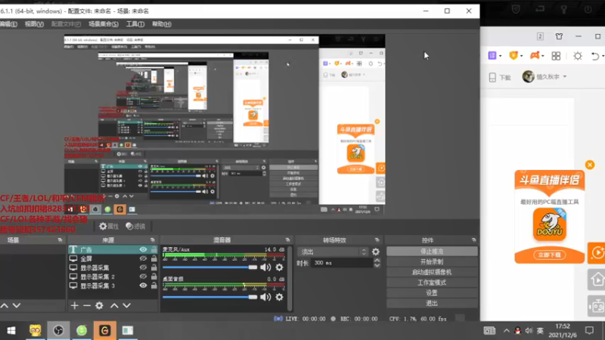Image resolution: width=605 pixels, height=340 pixels.
Task: Open the 麦克风/Aux audio settings gear
Action: coord(279,267)
